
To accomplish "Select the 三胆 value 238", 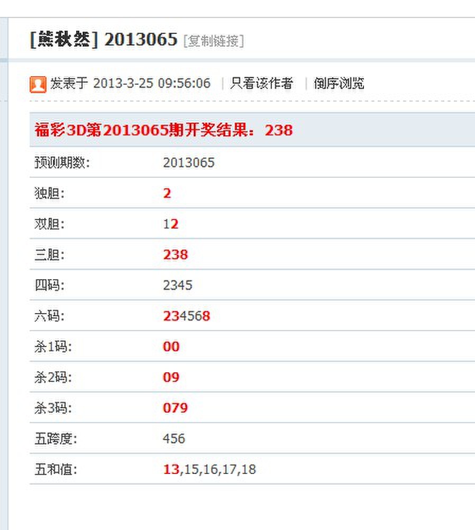I will point(175,254).
